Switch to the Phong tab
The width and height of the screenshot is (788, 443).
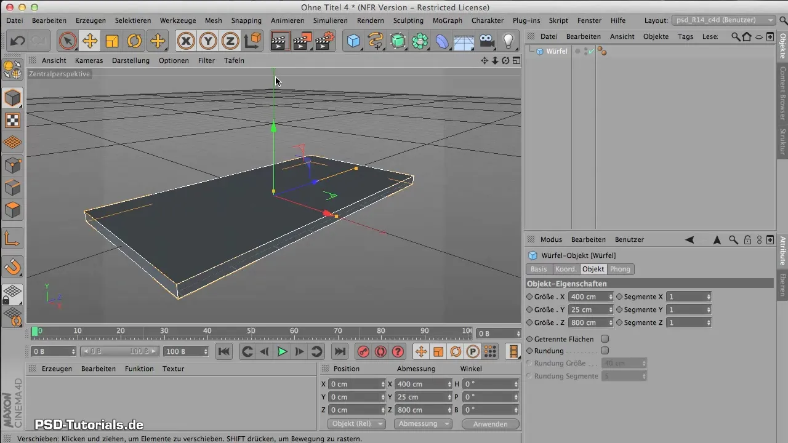pyautogui.click(x=620, y=269)
